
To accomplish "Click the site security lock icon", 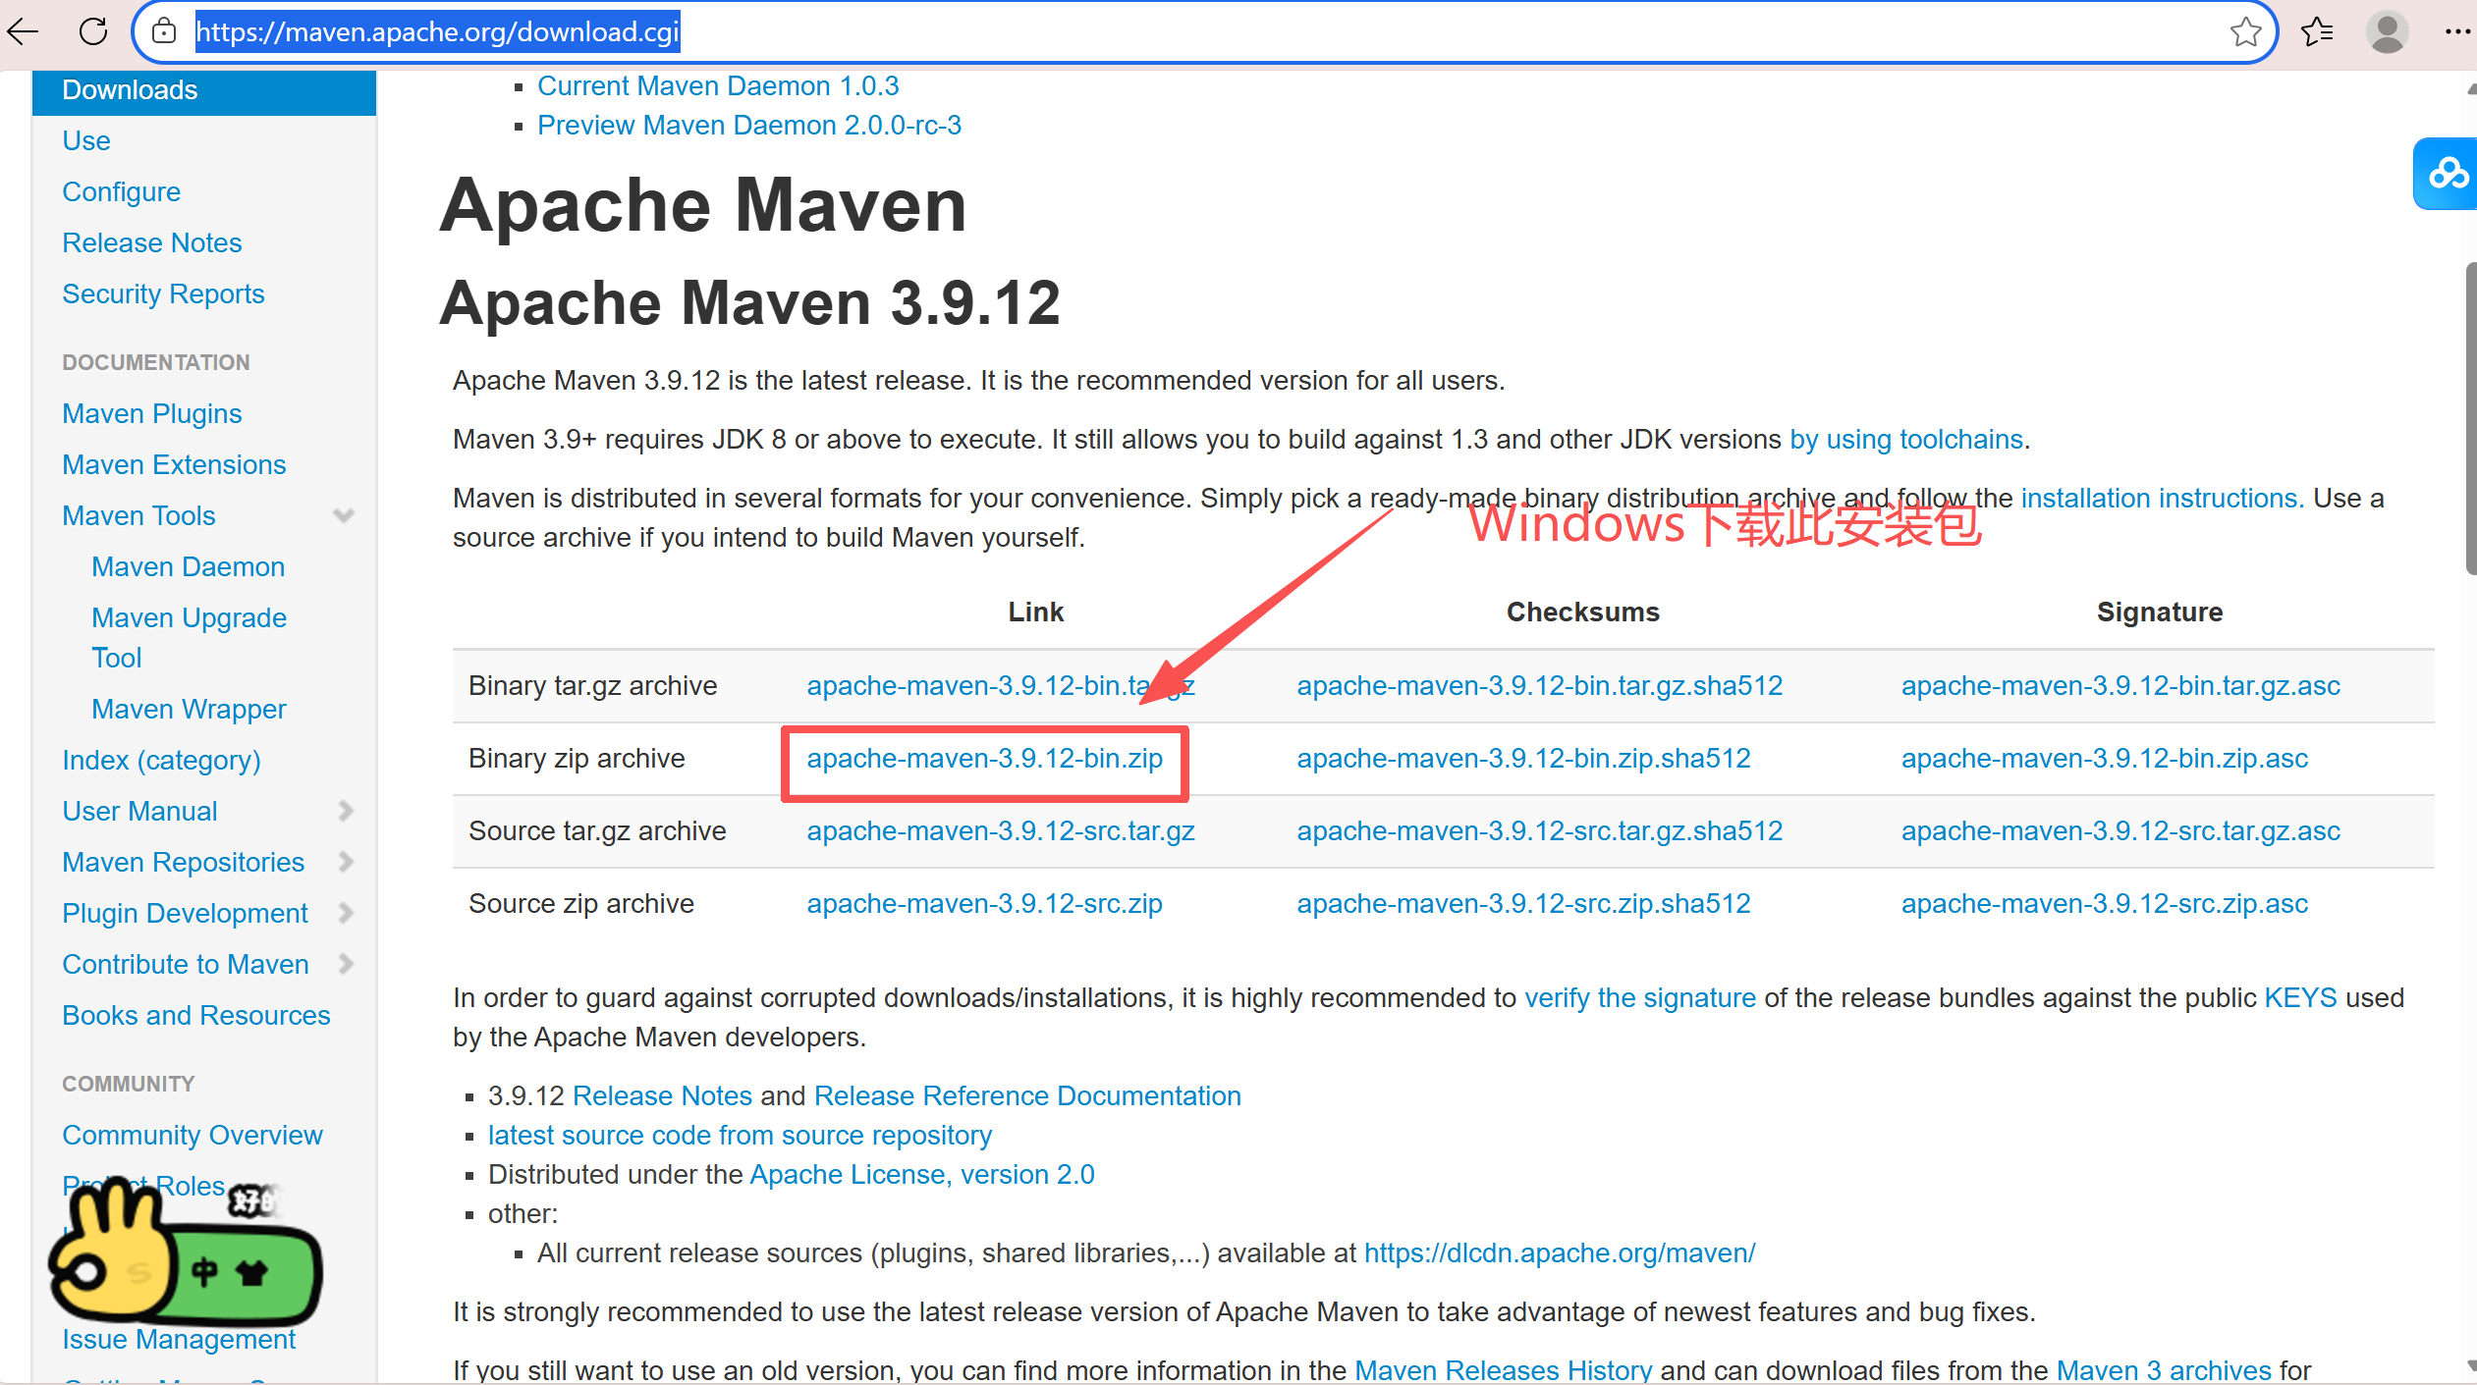I will [165, 31].
